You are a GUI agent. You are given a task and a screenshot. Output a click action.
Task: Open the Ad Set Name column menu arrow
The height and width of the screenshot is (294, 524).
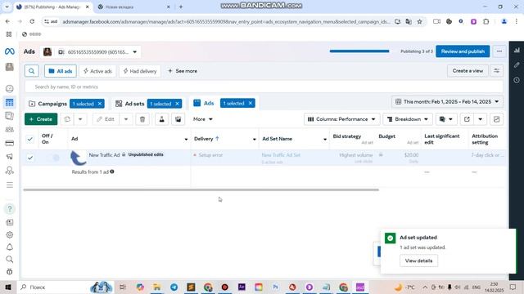tap(325, 139)
